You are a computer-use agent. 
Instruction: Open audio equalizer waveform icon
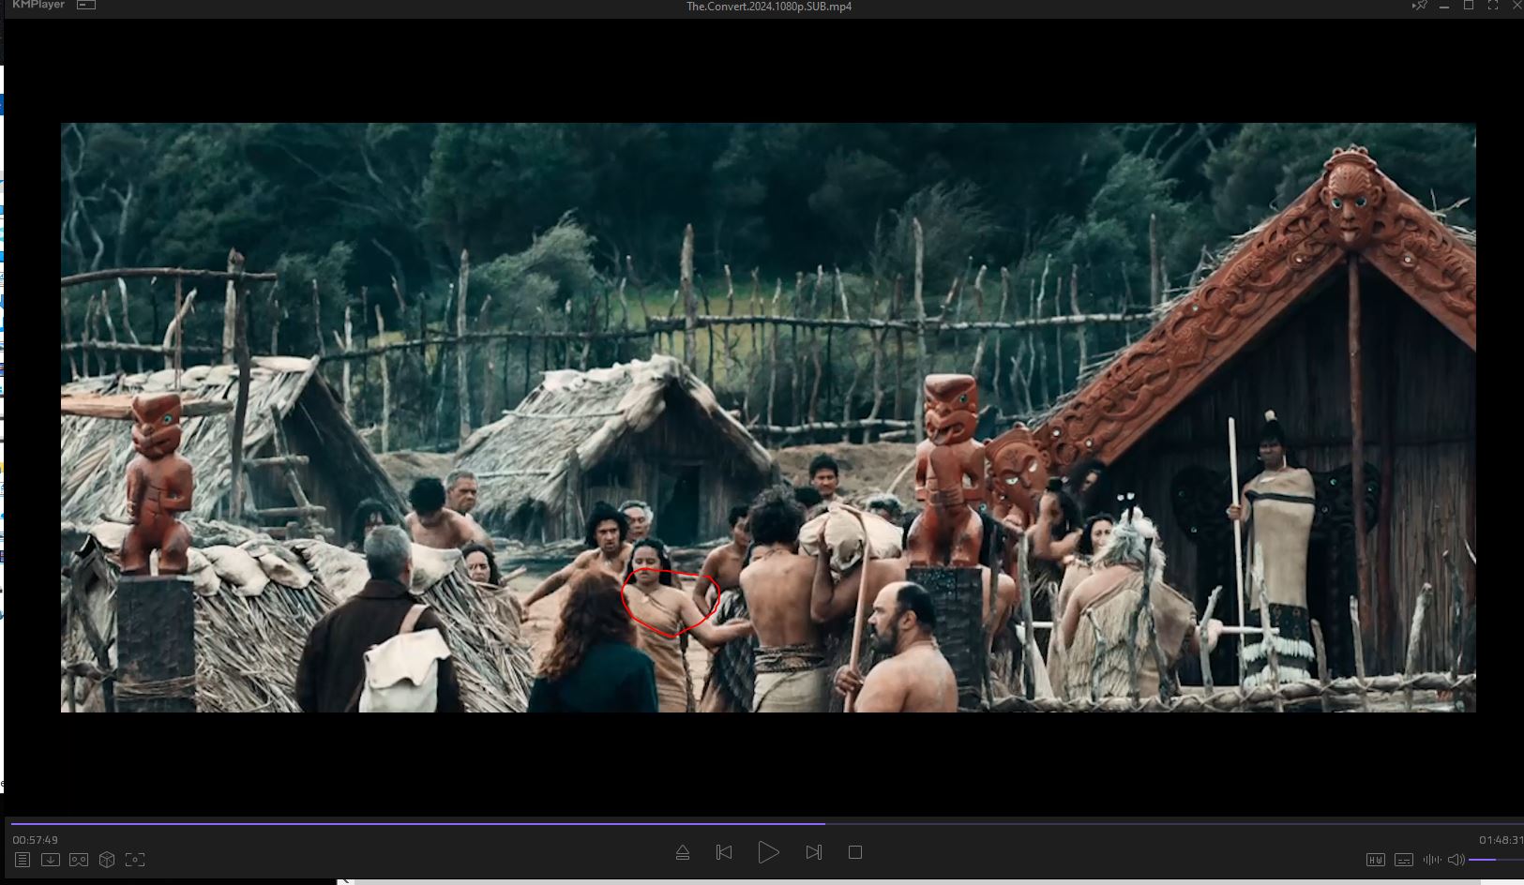(x=1431, y=860)
